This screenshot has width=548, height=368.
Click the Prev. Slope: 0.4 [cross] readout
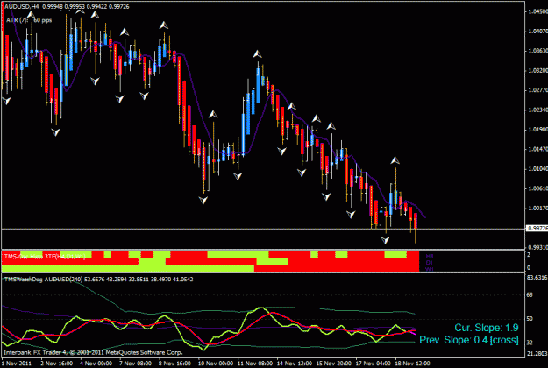(469, 340)
